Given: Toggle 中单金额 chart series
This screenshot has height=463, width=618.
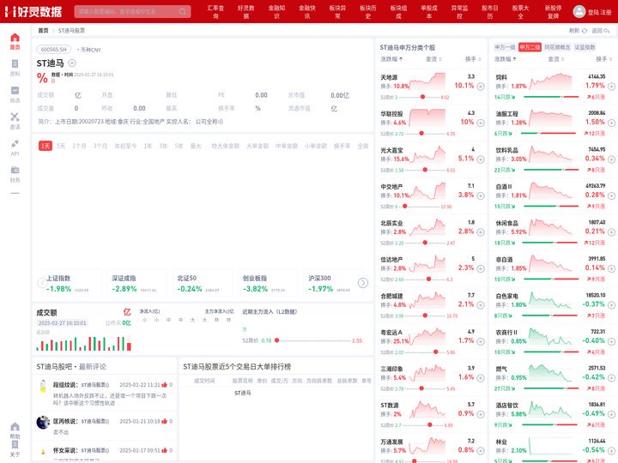Looking at the screenshot, I should pos(287,146).
